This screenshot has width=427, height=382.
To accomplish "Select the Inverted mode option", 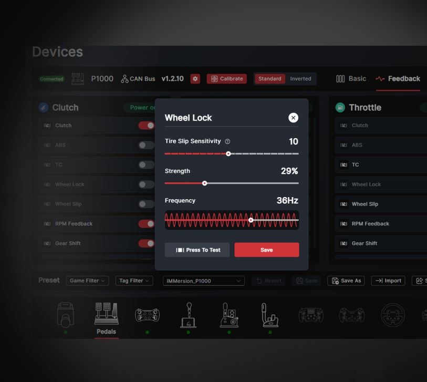I will (300, 79).
